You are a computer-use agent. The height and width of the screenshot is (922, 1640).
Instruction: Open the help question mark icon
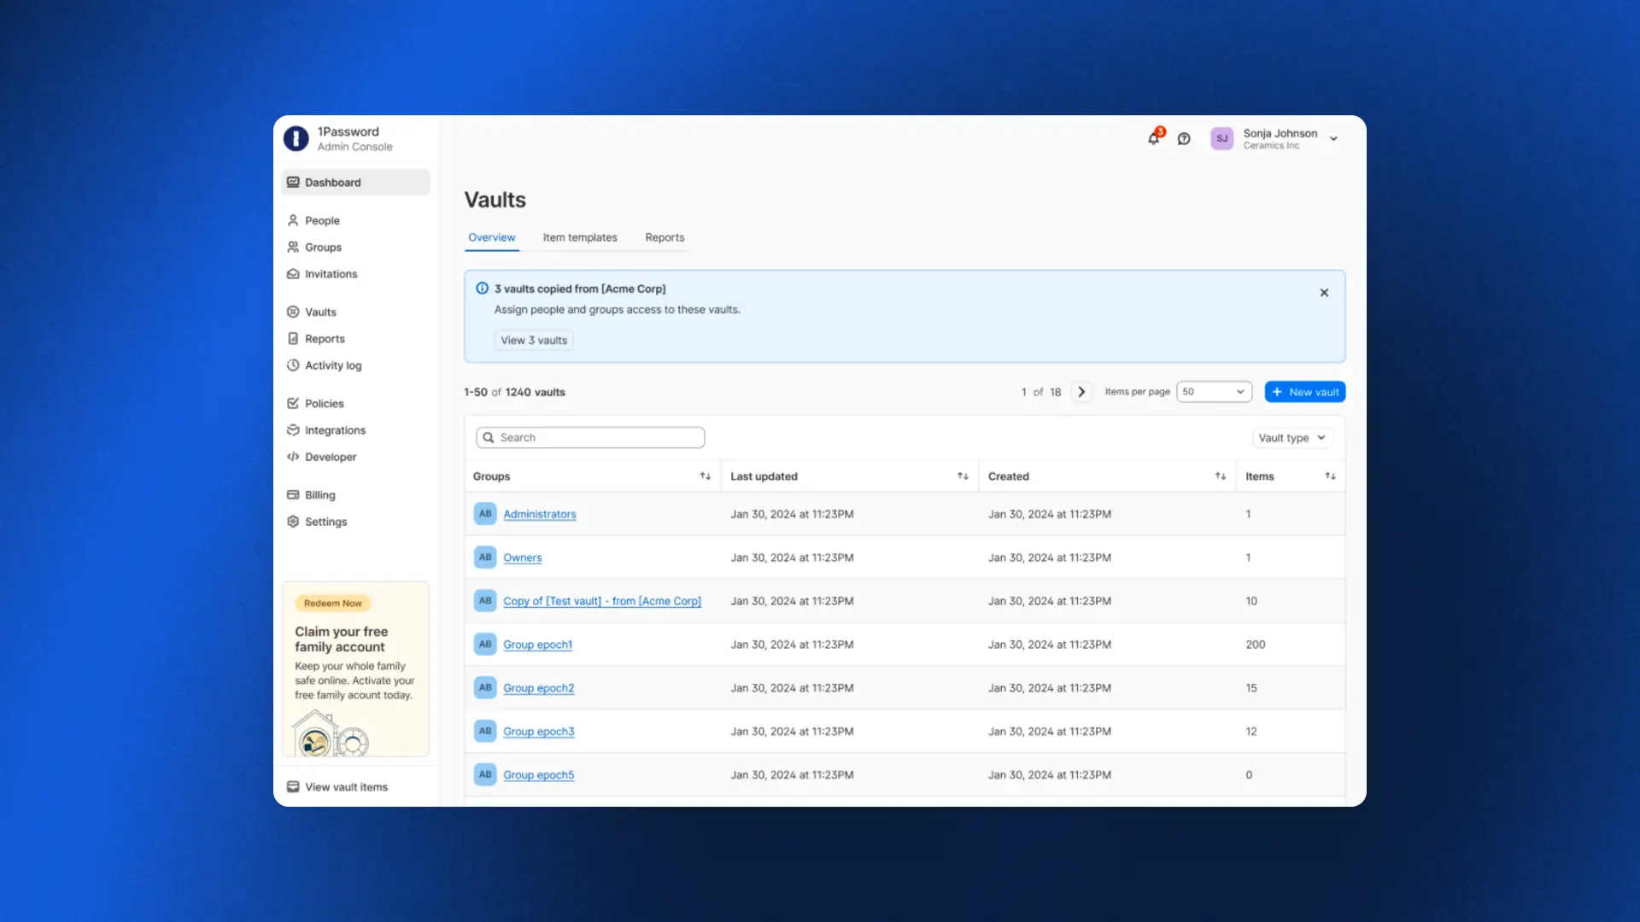[x=1184, y=139]
